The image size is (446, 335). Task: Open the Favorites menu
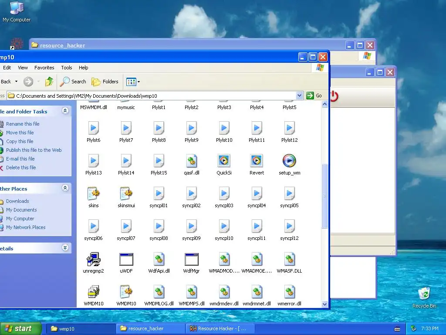coord(44,68)
